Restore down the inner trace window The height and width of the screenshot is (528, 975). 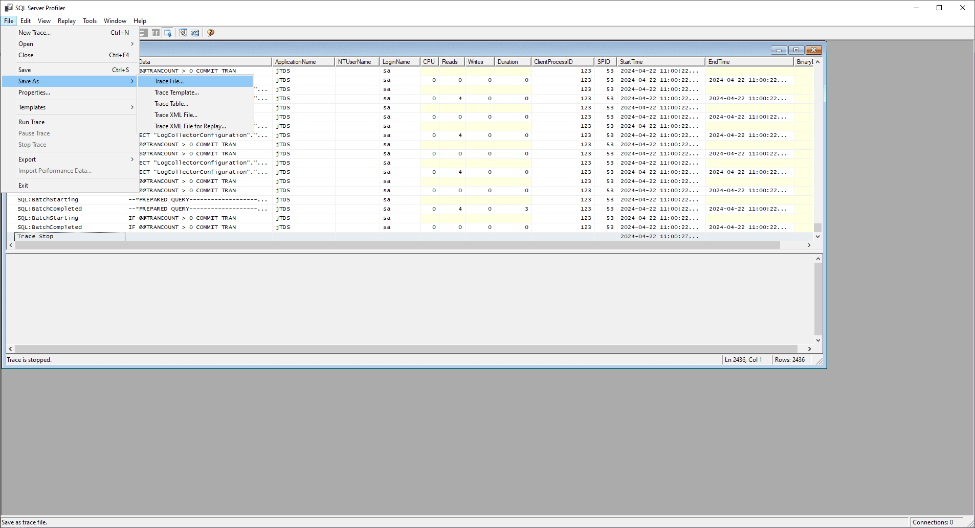coord(796,50)
